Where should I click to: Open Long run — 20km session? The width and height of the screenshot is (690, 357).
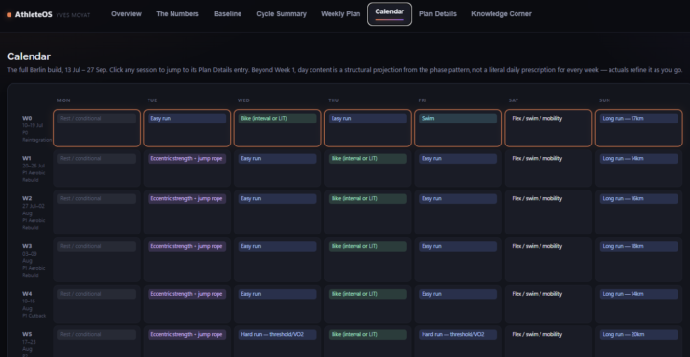[x=638, y=335]
